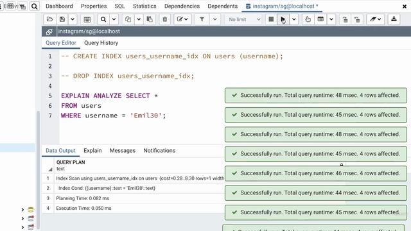The height and width of the screenshot is (231, 411).
Task: Click the grid icon beside the save dropdown
Action: 87,19
